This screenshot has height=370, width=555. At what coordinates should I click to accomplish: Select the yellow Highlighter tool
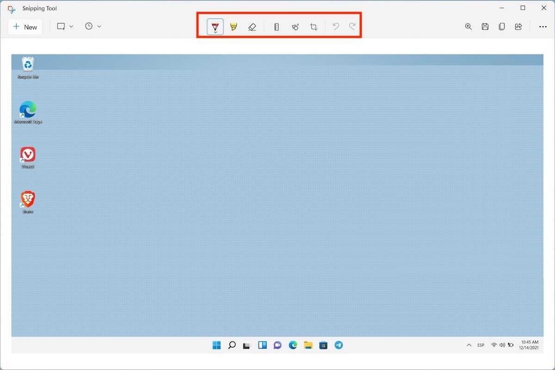click(x=234, y=27)
